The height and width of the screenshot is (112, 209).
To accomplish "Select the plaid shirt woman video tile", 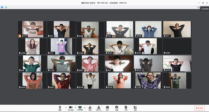I will [148, 81].
